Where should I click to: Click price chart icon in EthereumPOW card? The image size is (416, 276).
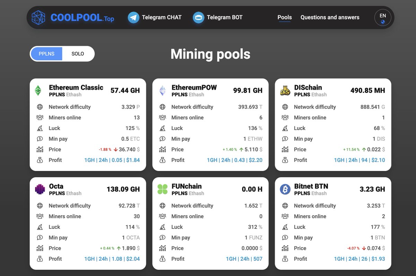163,149
